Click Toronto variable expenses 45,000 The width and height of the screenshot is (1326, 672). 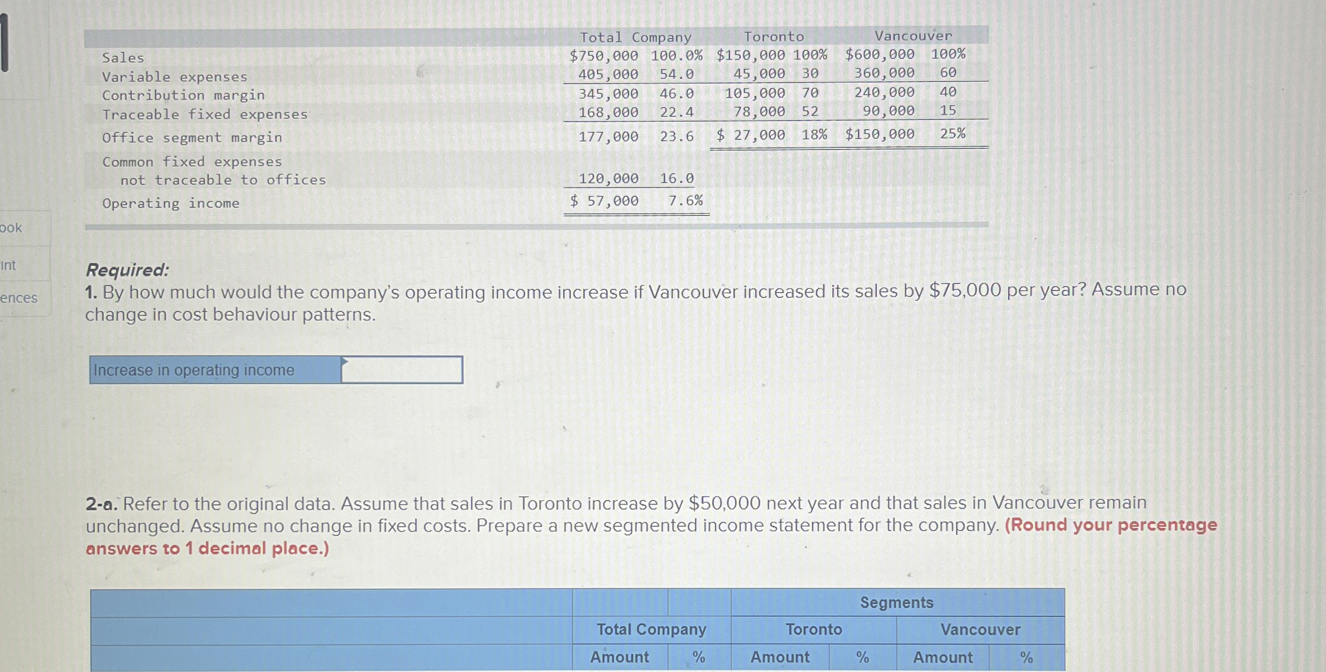[x=759, y=73]
